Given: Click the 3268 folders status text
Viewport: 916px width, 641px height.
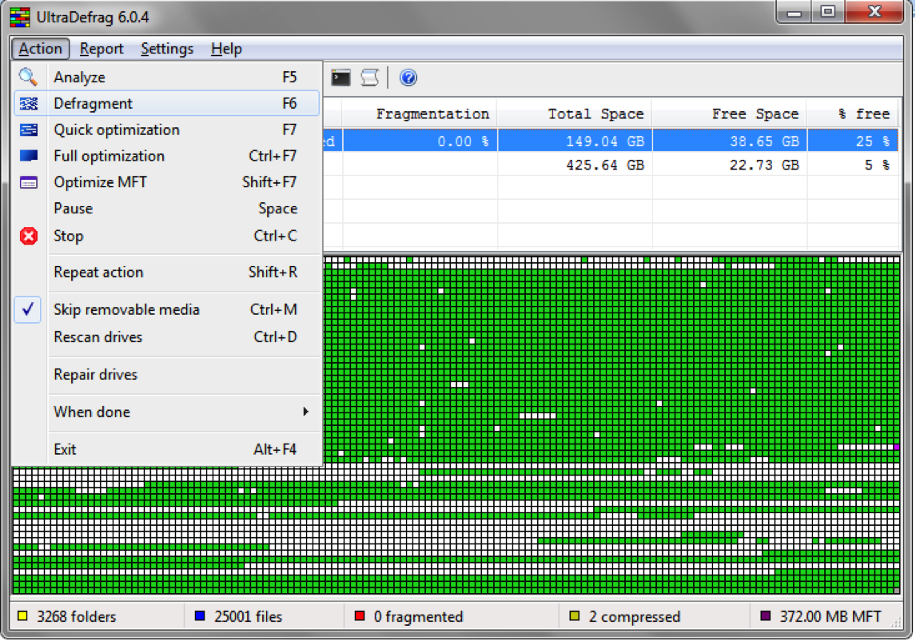Looking at the screenshot, I should tap(77, 616).
